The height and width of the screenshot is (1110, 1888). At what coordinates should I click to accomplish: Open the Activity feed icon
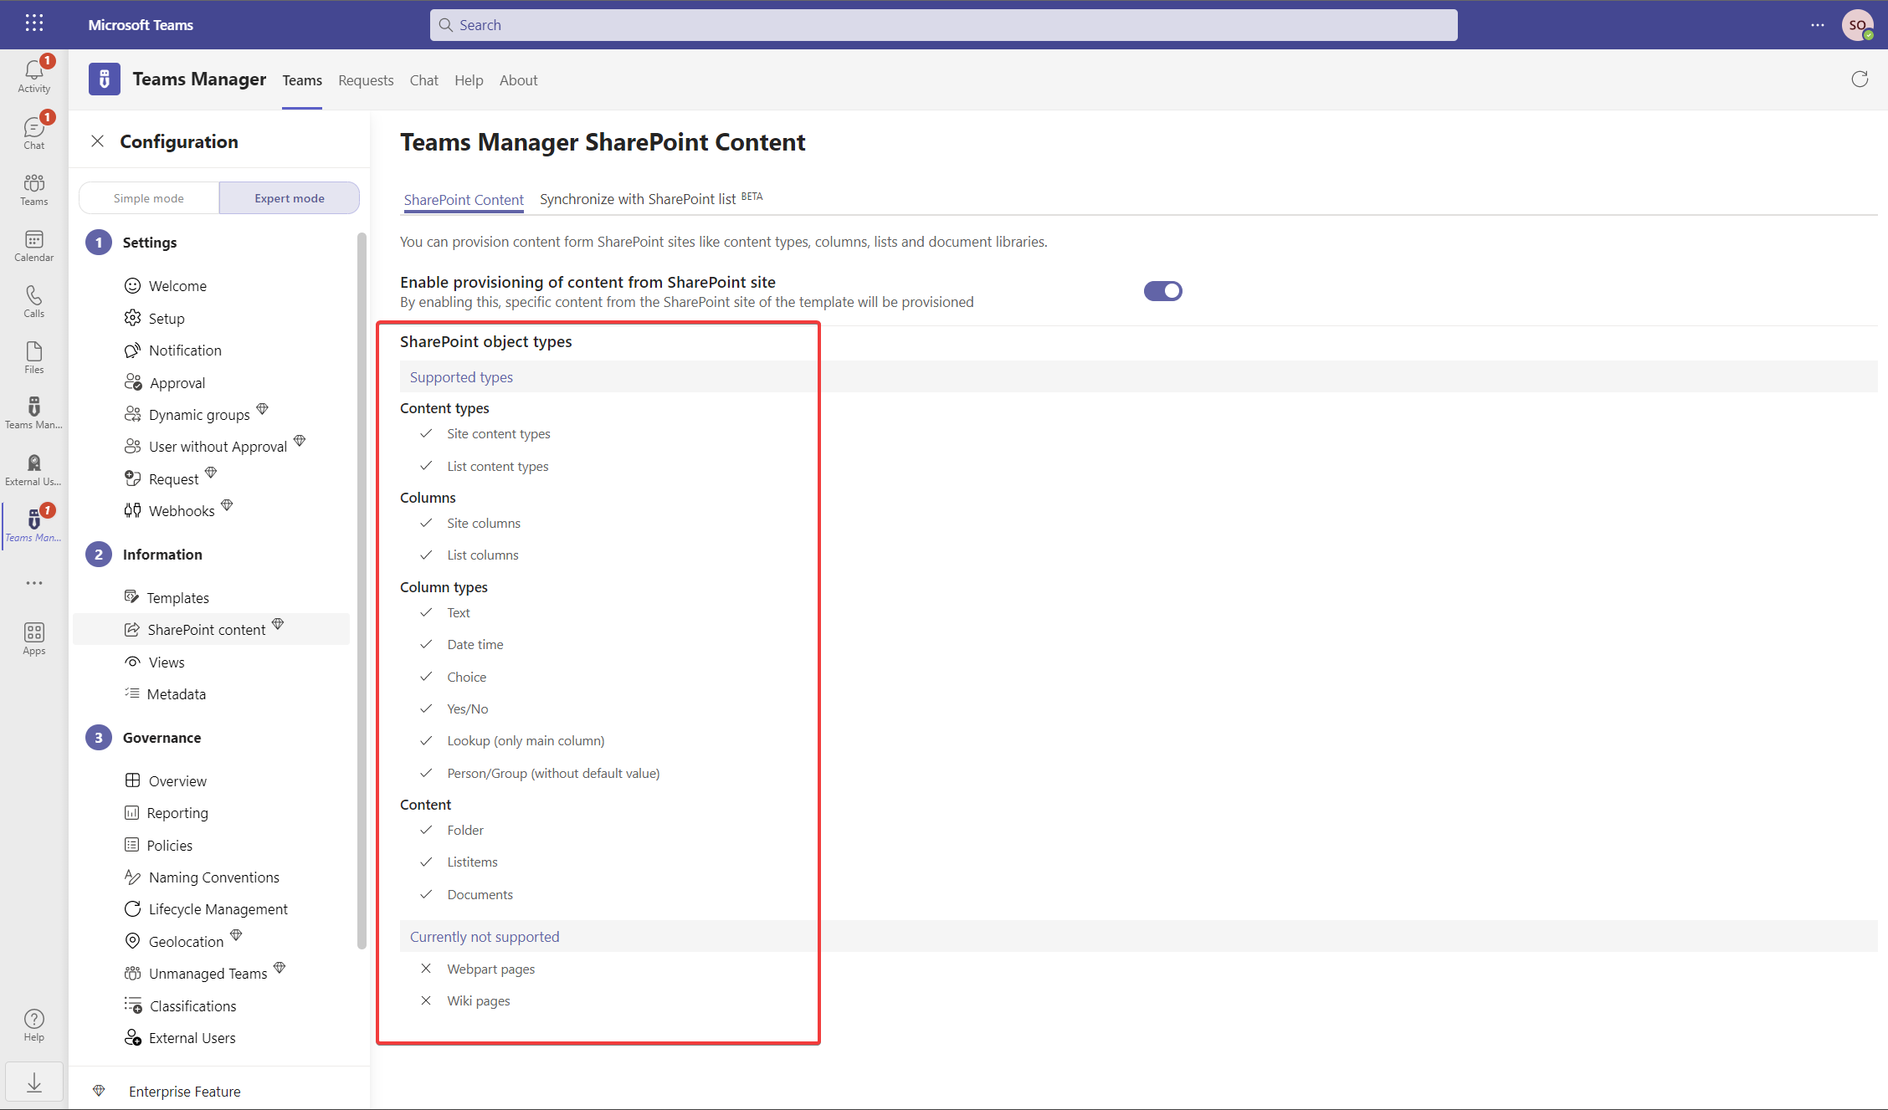pos(33,76)
